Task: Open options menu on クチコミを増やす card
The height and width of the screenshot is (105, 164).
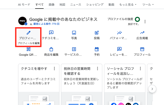Action: point(54,69)
